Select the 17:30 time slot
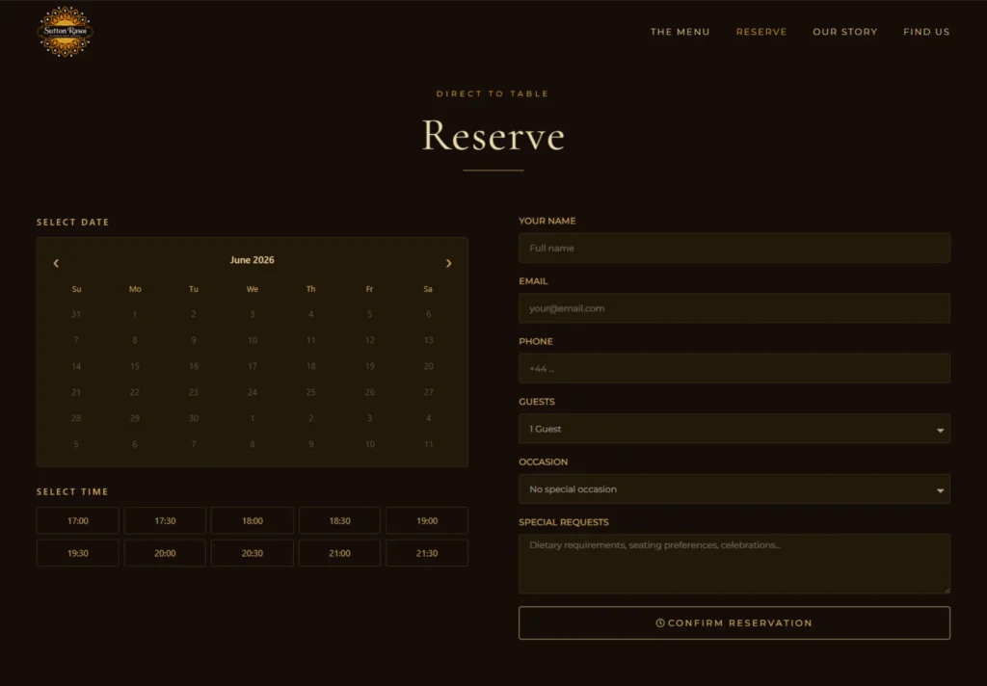 point(165,521)
